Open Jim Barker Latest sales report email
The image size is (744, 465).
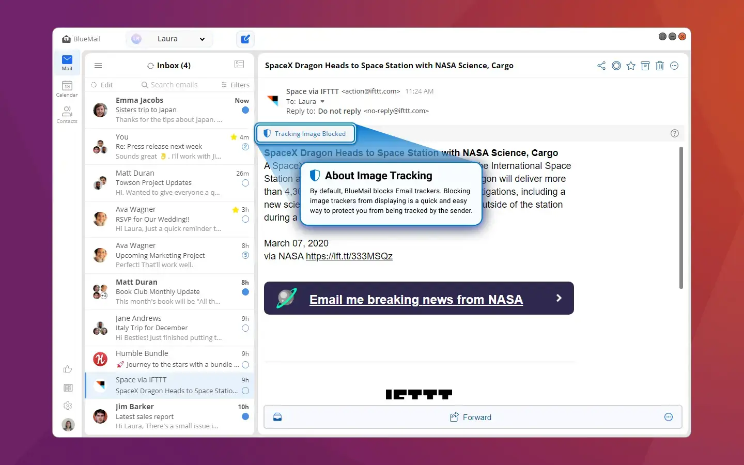coord(169,416)
